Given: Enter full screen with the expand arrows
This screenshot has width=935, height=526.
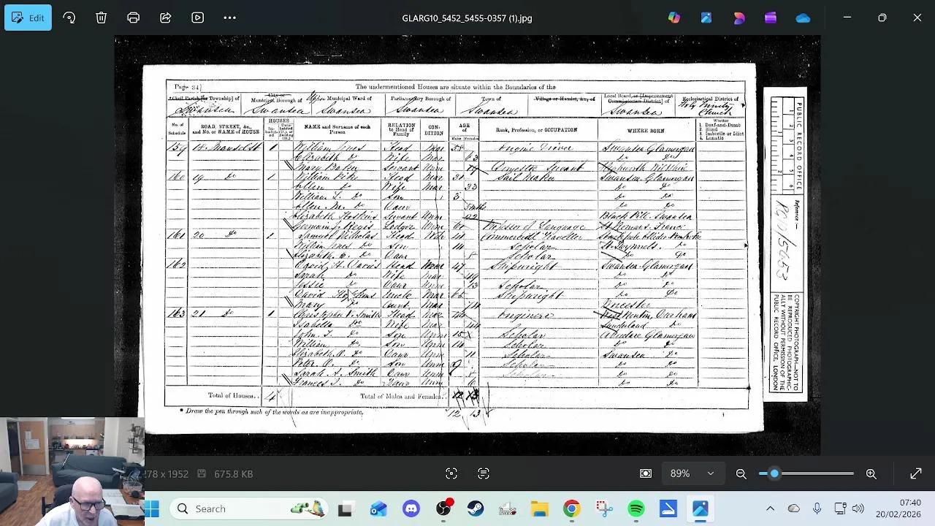Looking at the screenshot, I should 916,474.
